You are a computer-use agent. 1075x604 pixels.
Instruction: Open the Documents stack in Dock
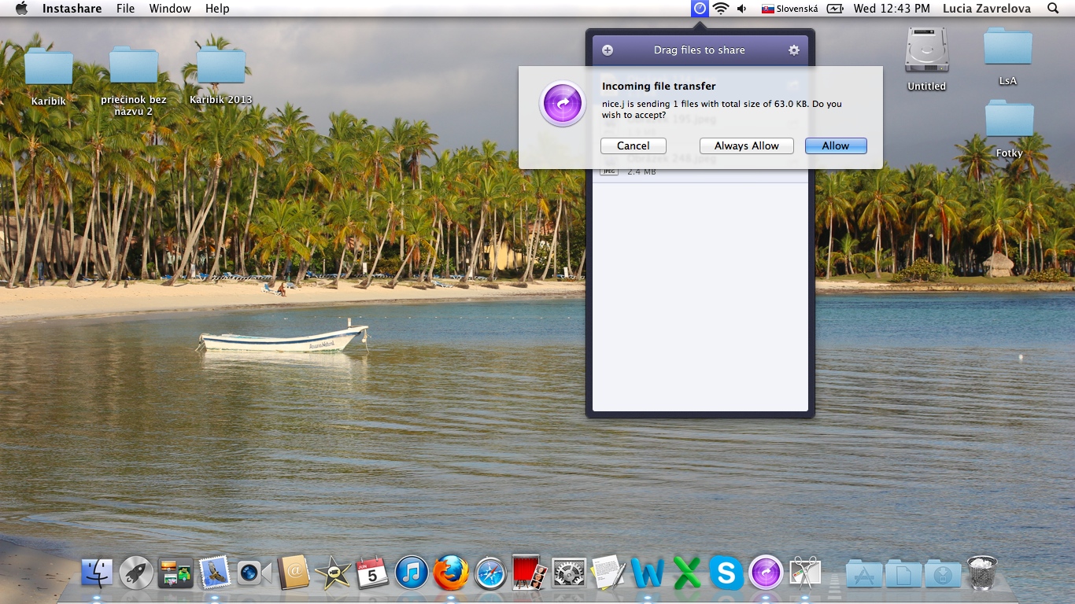(903, 573)
